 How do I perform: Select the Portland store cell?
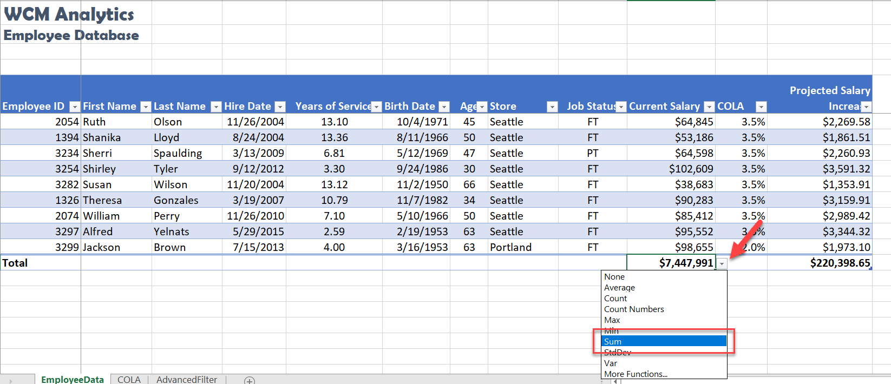tap(523, 247)
